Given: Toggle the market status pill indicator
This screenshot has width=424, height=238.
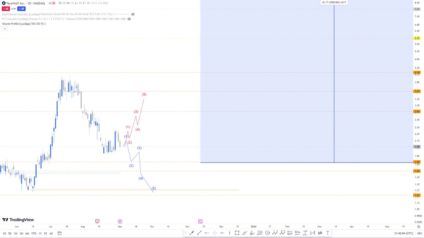Looking at the screenshot, I should (52, 3).
